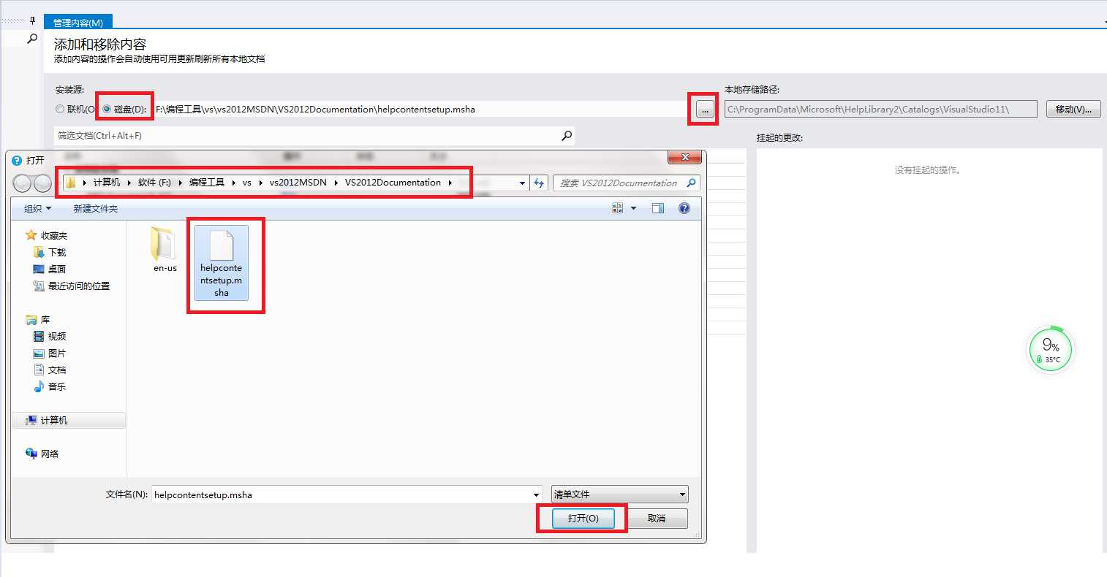The width and height of the screenshot is (1107, 577).
Task: Click the 文件名 filename input field
Action: pos(341,495)
